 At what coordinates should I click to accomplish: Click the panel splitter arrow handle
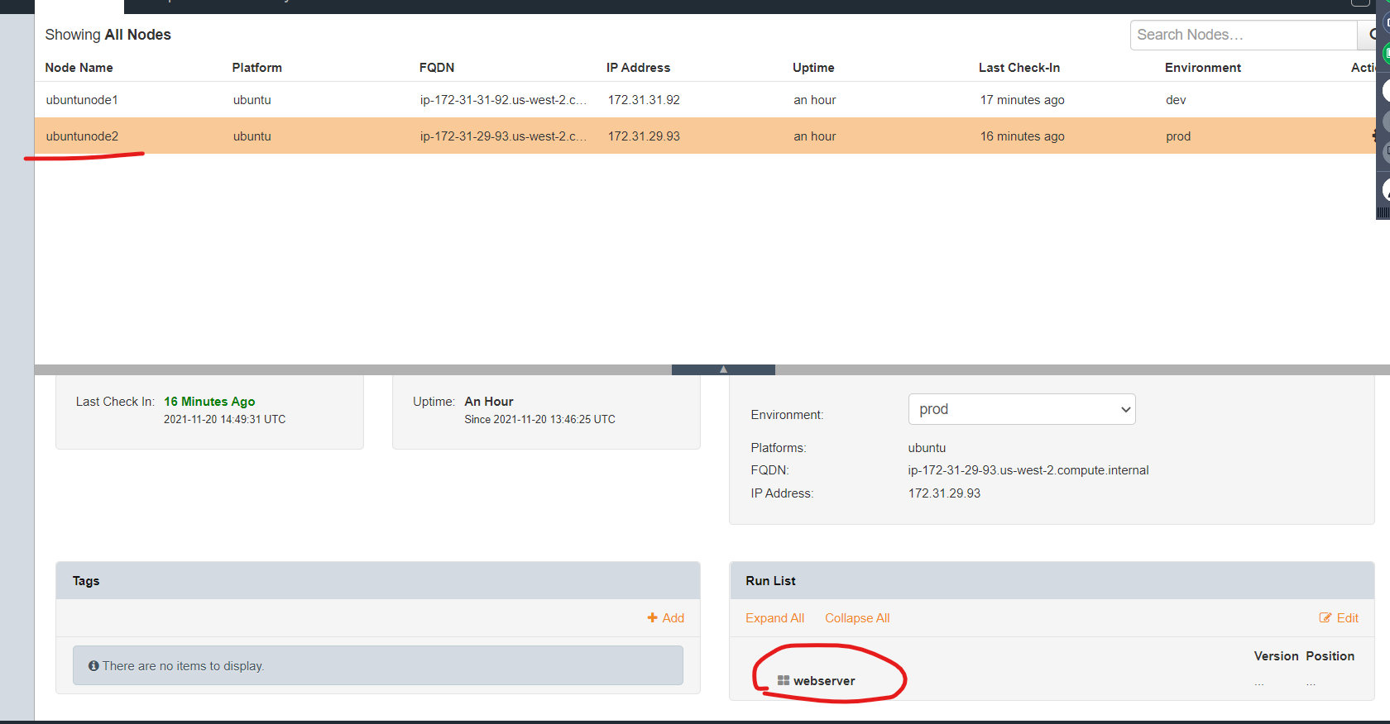pyautogui.click(x=723, y=369)
